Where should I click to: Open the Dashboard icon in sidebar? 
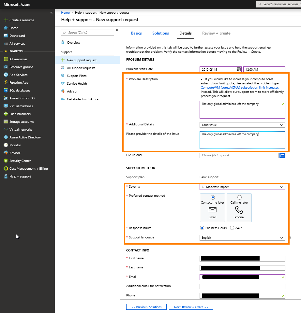(6, 36)
